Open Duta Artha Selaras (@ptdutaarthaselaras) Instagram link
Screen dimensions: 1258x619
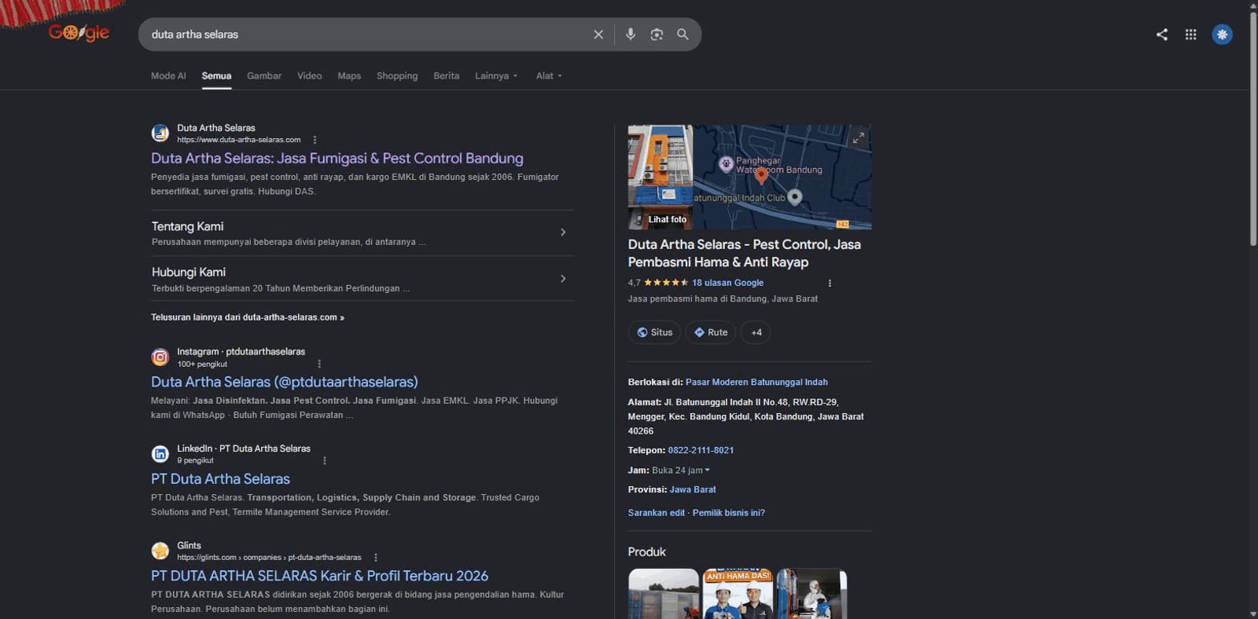click(x=285, y=382)
